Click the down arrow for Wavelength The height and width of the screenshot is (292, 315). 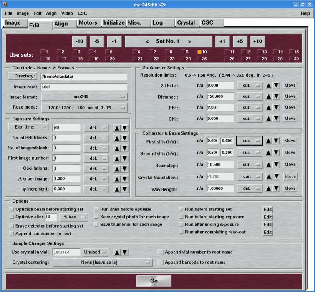point(276,188)
